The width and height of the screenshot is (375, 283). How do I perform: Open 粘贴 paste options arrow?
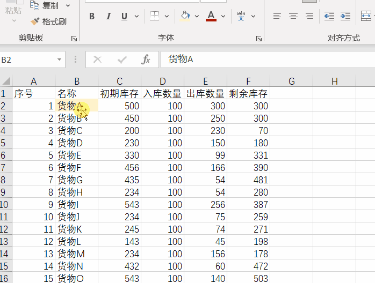coord(15,21)
